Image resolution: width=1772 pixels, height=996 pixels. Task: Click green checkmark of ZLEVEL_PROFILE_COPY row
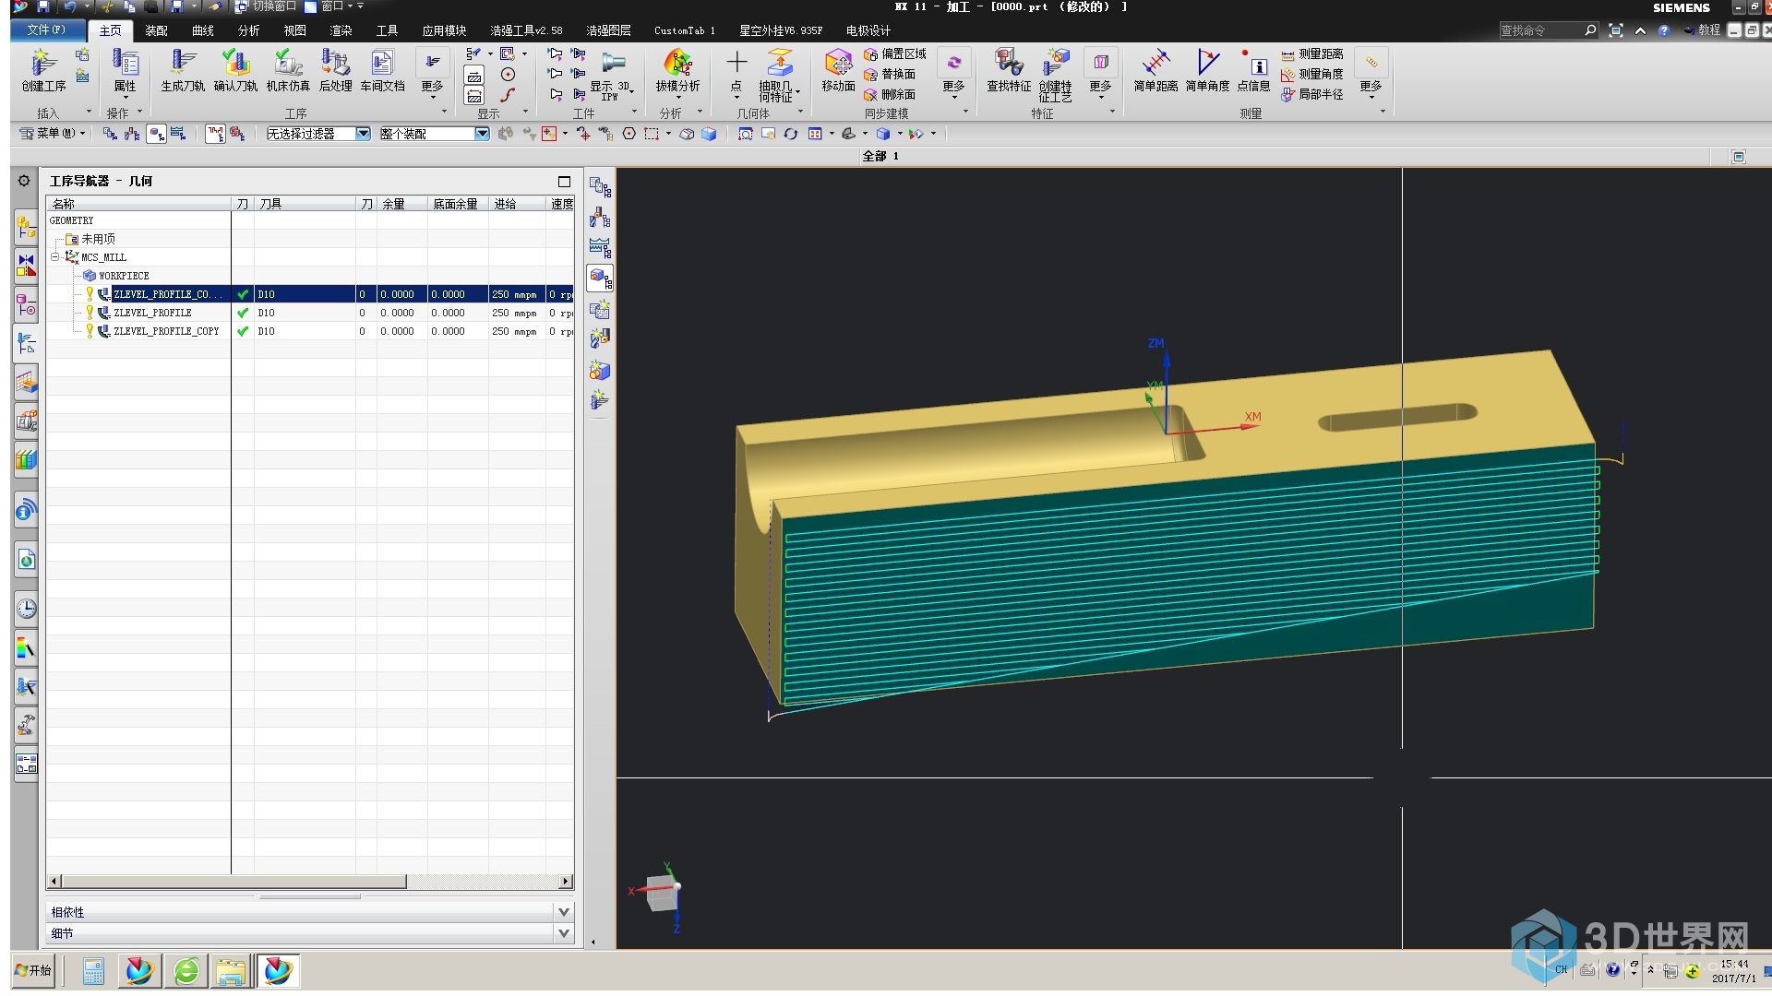point(243,331)
